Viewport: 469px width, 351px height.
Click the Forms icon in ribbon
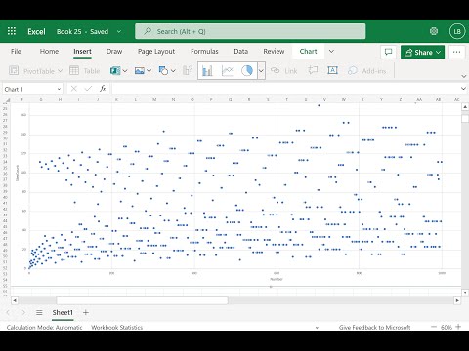[115, 71]
